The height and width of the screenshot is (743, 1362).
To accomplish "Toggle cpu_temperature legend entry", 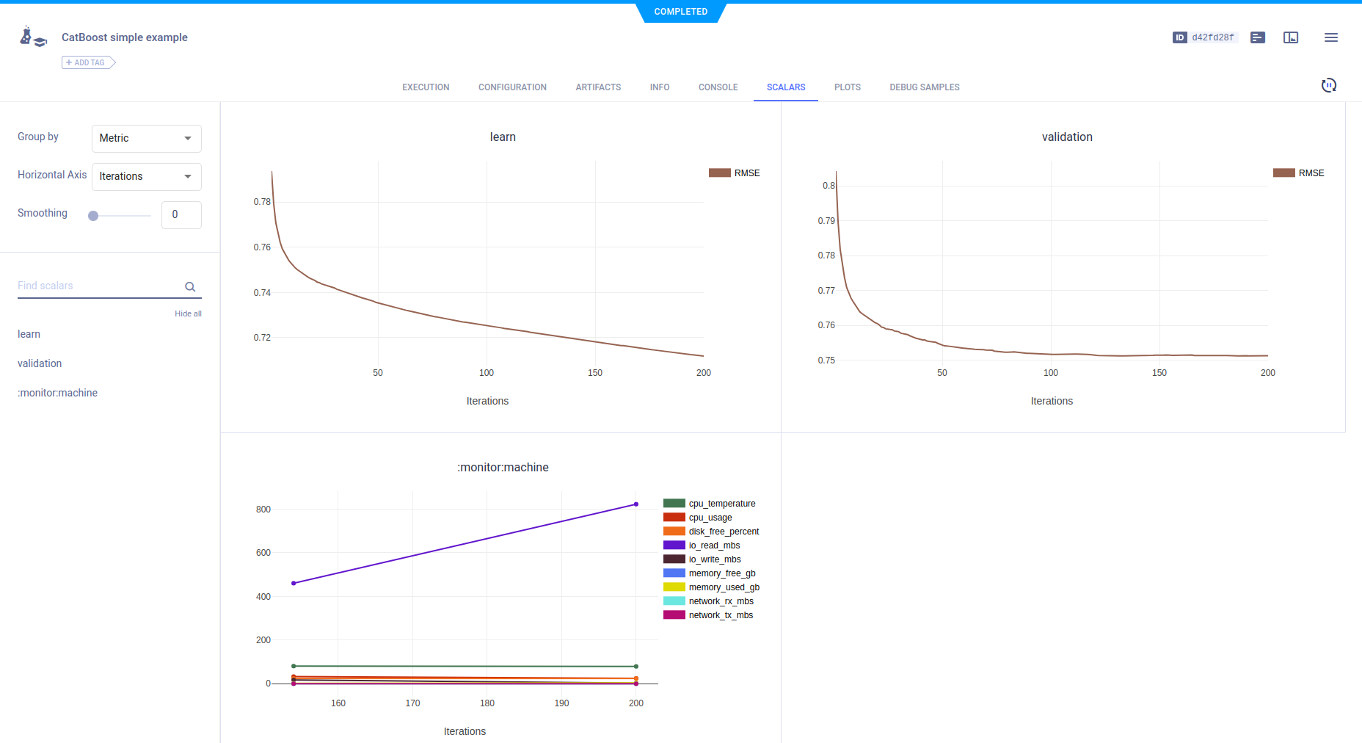I will [721, 504].
